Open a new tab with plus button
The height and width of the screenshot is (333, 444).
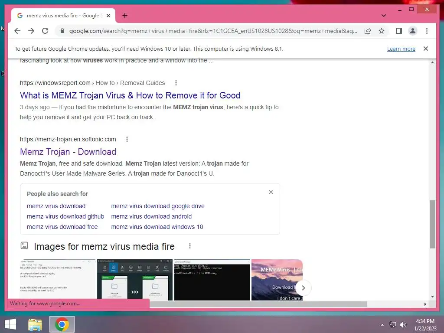coord(125,16)
